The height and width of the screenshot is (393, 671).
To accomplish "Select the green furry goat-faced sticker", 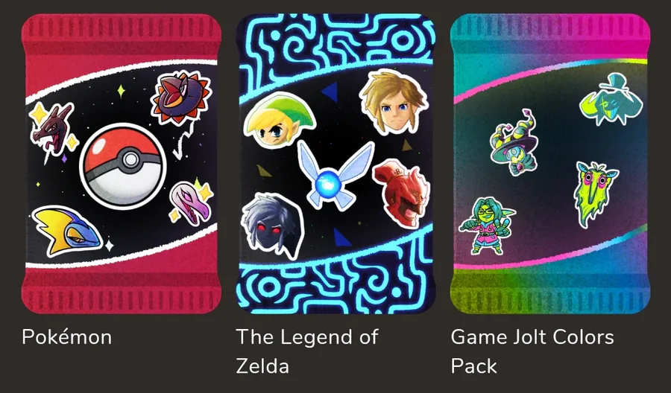I will pyautogui.click(x=595, y=193).
